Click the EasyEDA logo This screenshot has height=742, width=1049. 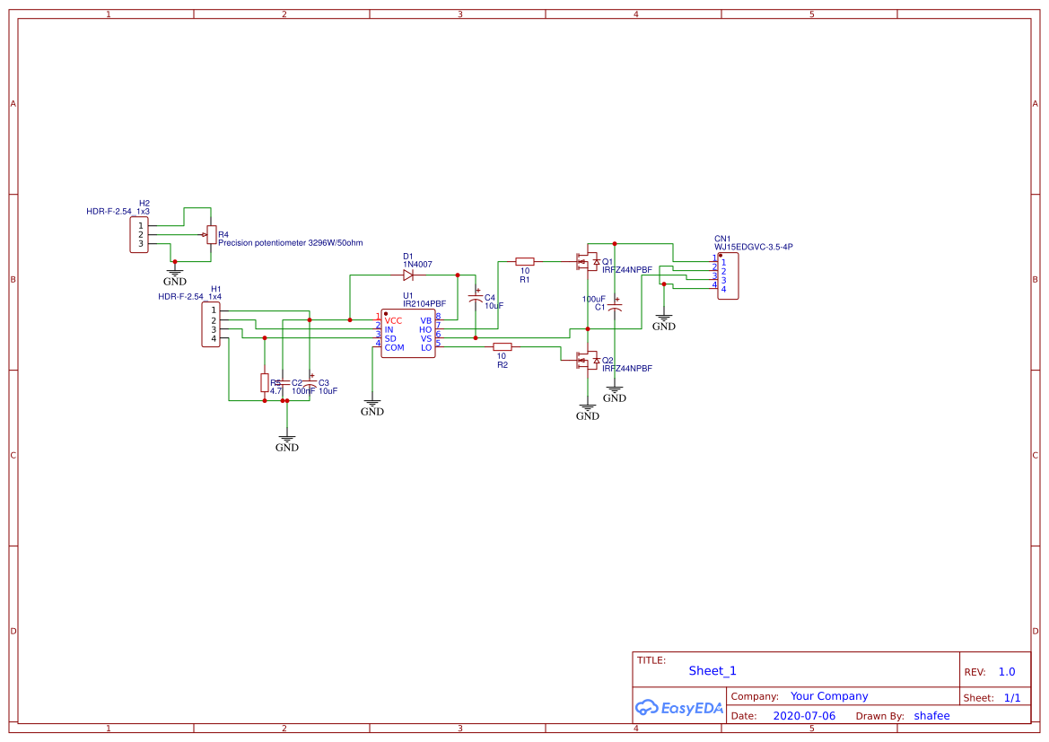pos(679,708)
